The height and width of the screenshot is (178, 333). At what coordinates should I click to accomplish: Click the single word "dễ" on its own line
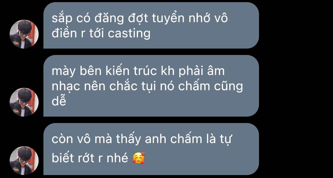pos(59,101)
